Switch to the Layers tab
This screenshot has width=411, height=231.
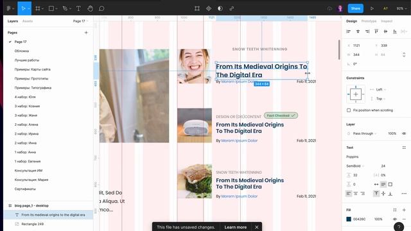coord(13,21)
